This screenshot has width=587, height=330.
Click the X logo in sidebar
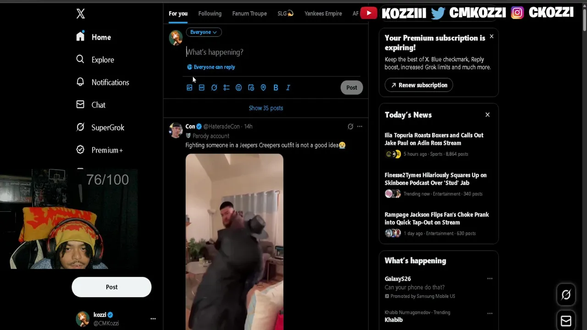[81, 14]
